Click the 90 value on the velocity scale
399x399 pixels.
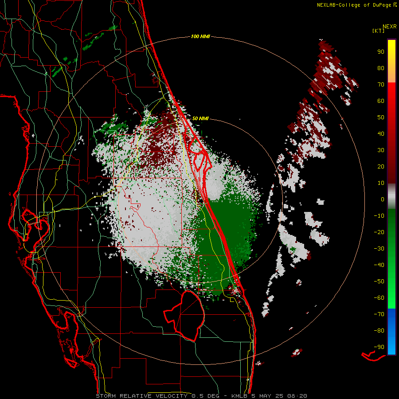(381, 52)
